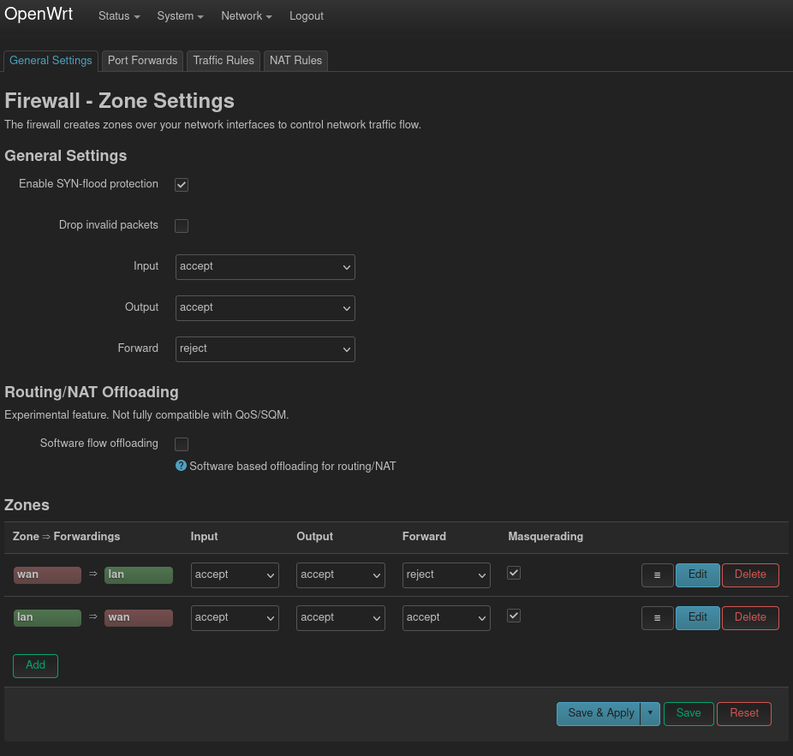Screen dimensions: 793x756
Task: Open the Save & Apply arrow menu
Action: pos(650,713)
